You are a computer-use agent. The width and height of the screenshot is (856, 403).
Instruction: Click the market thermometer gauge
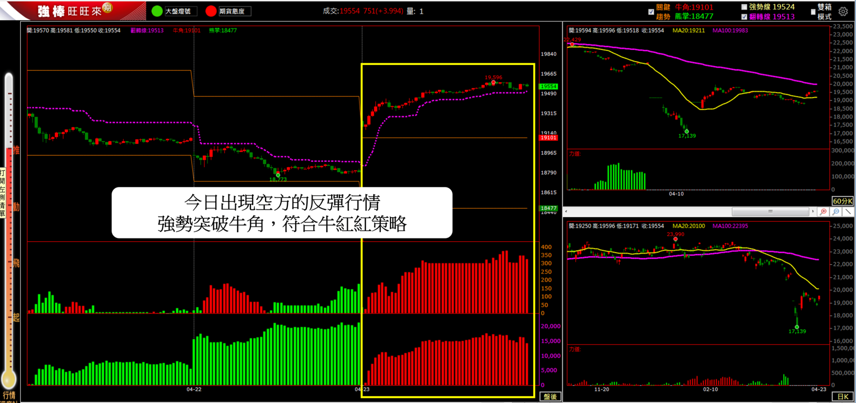coord(8,229)
